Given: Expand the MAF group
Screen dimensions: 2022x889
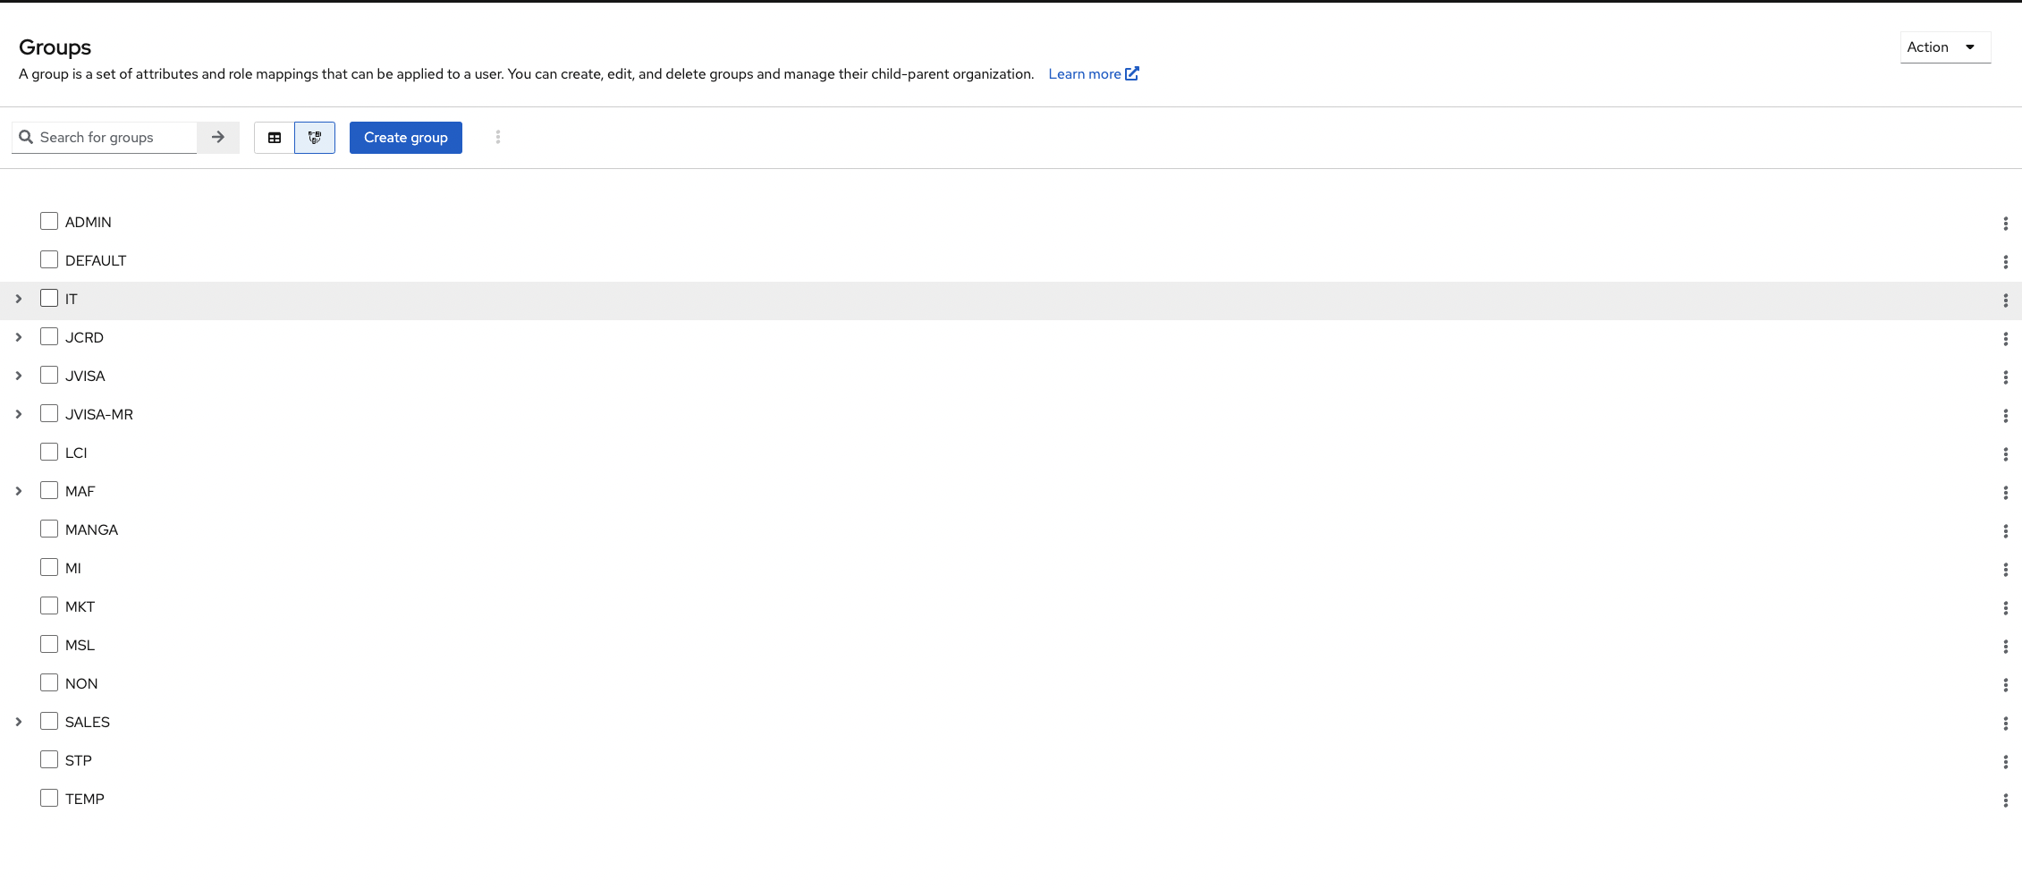Looking at the screenshot, I should [19, 490].
